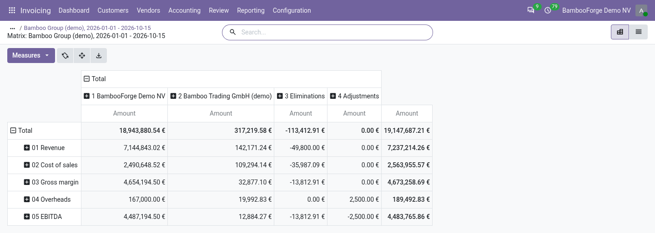
Task: Click the Amount header under Adjustments
Action: [x=354, y=113]
